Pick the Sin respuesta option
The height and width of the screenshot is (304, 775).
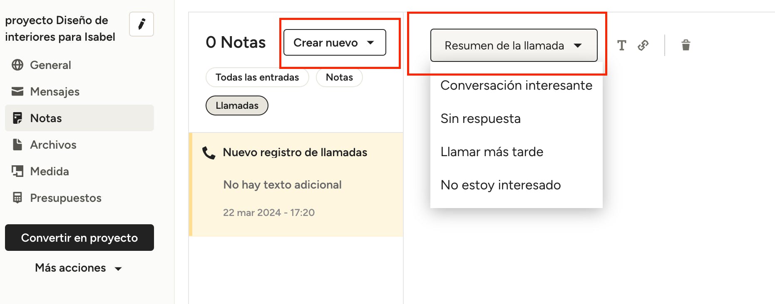pyautogui.click(x=480, y=119)
